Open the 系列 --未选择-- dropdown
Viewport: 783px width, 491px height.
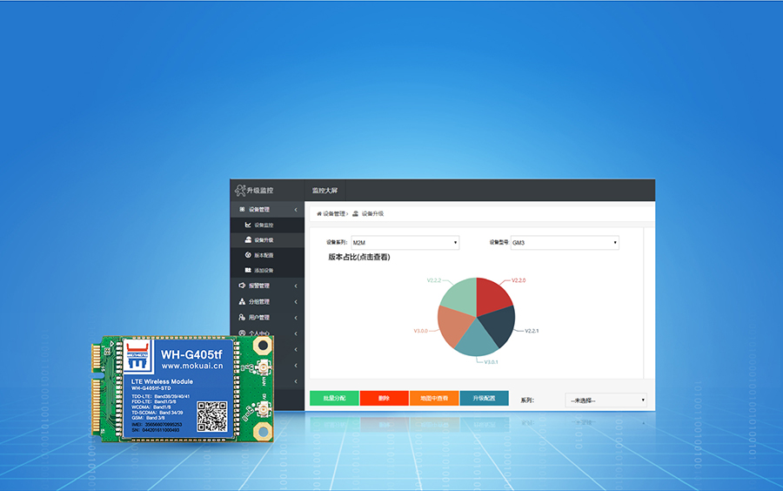pyautogui.click(x=606, y=400)
